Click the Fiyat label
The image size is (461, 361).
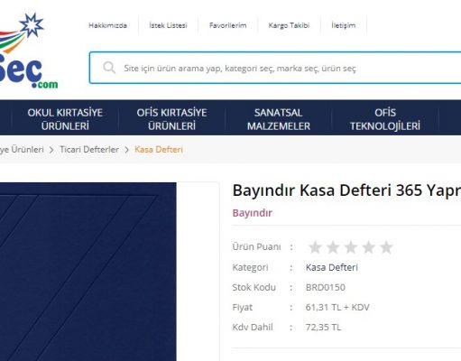243,308
